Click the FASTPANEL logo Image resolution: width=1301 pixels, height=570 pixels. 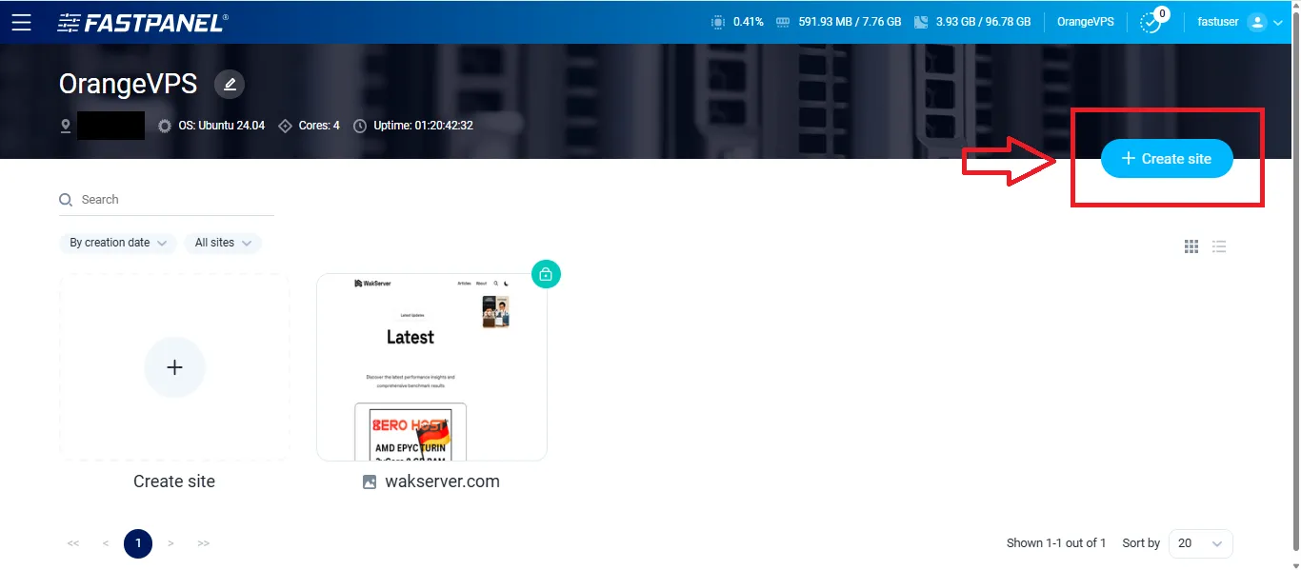click(x=141, y=21)
